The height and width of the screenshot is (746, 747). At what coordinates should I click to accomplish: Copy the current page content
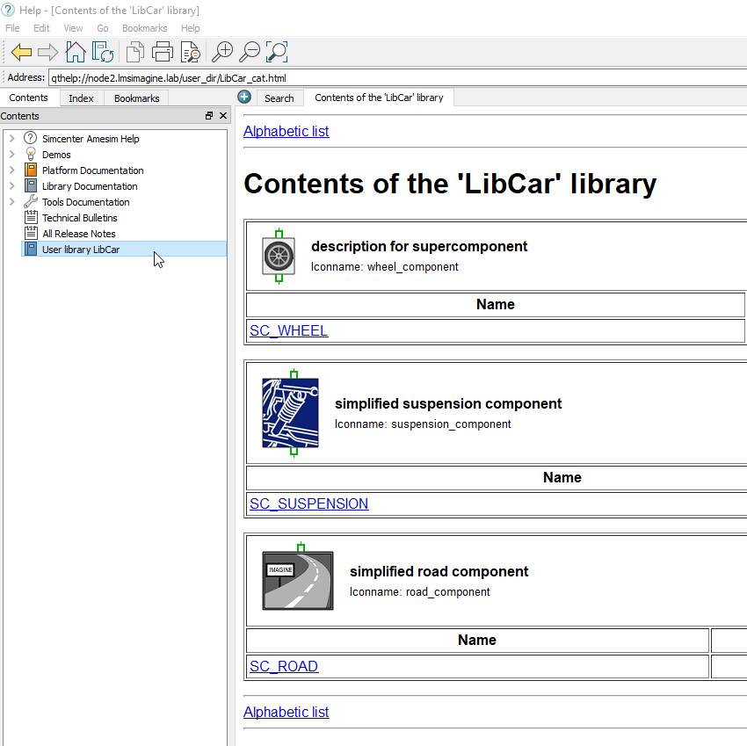tap(134, 52)
